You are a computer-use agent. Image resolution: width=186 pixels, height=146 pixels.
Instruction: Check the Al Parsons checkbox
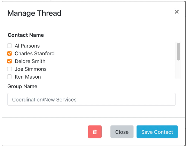(9, 46)
